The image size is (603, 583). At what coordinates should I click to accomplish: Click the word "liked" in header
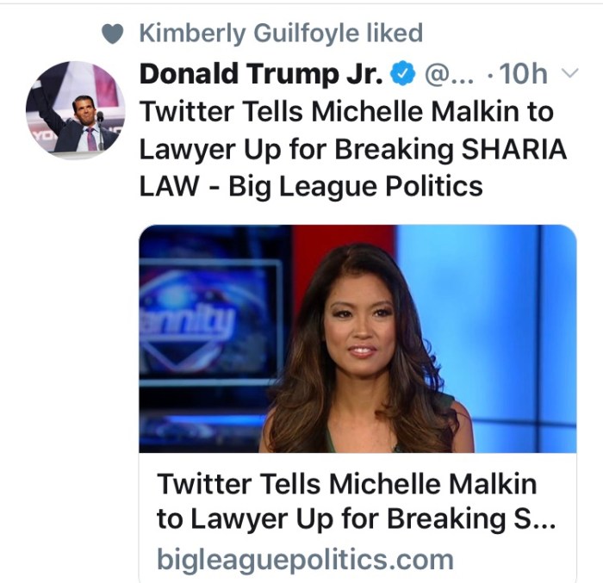(x=394, y=34)
